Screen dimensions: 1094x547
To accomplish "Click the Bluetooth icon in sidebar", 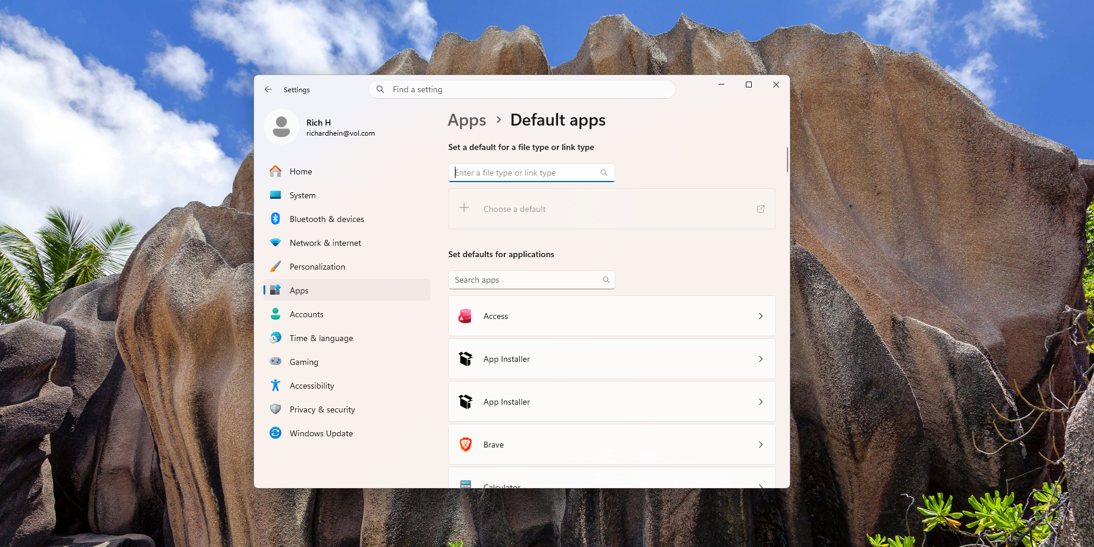I will [275, 219].
